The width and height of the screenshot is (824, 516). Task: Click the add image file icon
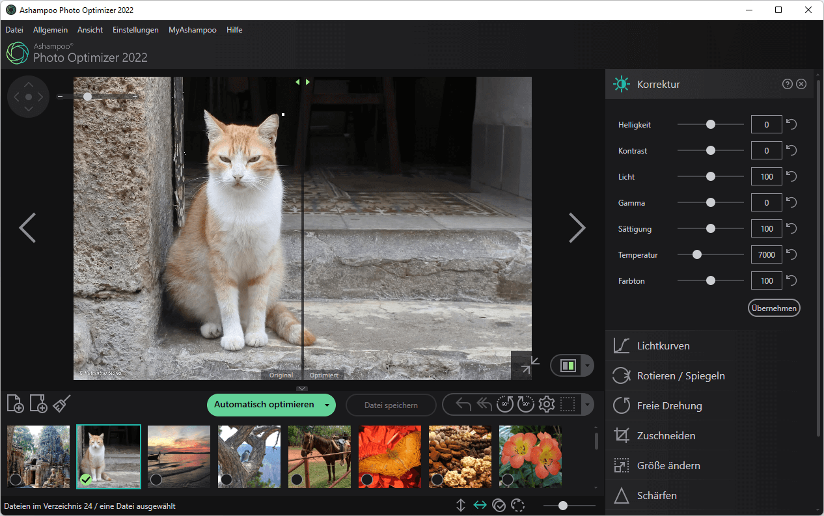point(15,403)
